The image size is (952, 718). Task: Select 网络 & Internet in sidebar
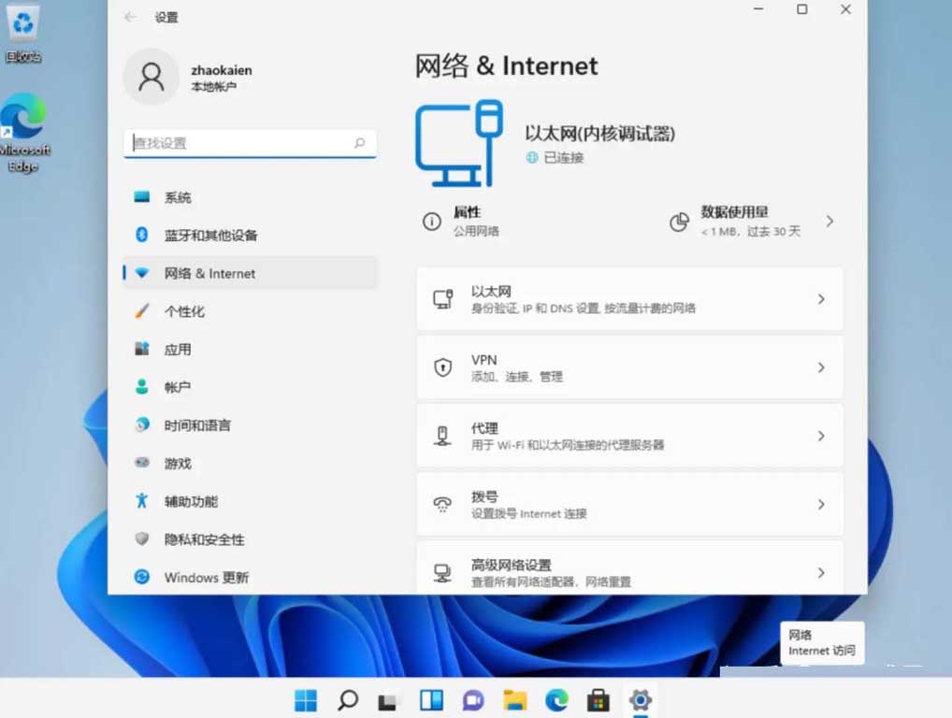point(141,273)
